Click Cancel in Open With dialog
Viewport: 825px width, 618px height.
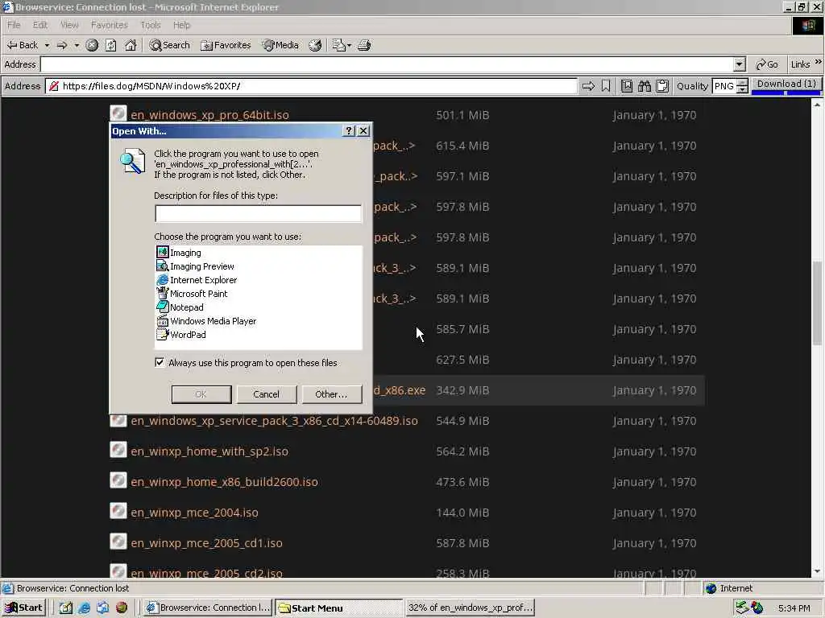(x=266, y=394)
